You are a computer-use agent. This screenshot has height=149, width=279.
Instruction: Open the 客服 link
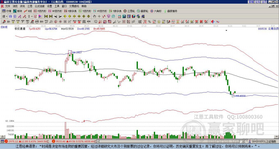(x=251, y=2)
